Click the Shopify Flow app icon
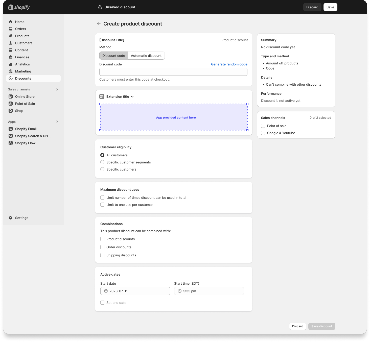Screen dimensions: 370x342 11,143
